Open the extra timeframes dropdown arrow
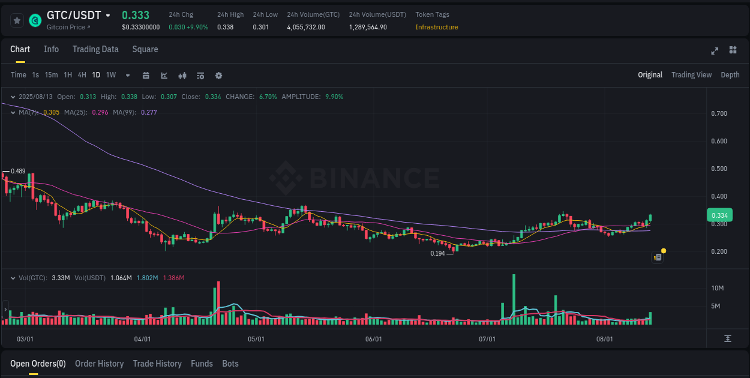 click(x=127, y=76)
